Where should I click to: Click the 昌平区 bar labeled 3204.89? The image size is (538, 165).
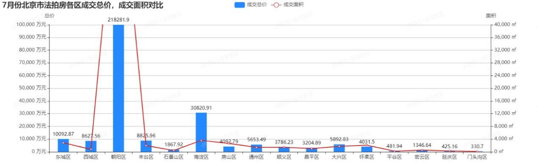pyautogui.click(x=312, y=150)
